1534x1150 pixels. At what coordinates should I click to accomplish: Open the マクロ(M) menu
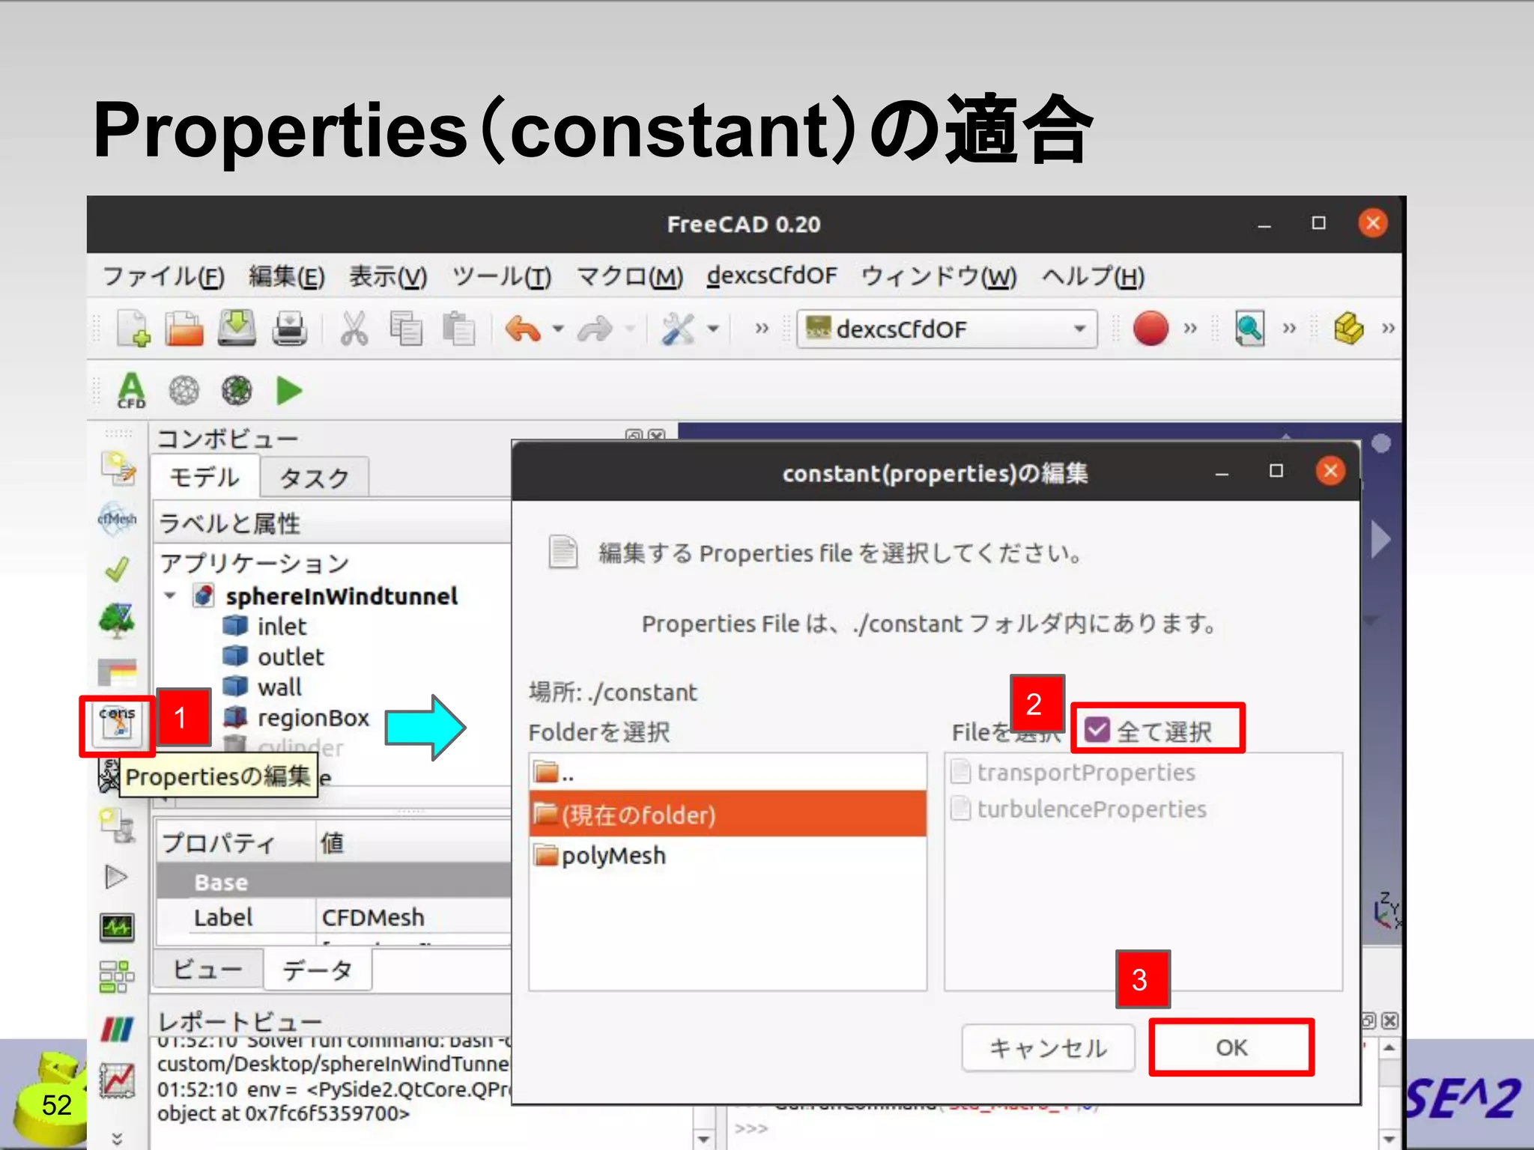[629, 276]
